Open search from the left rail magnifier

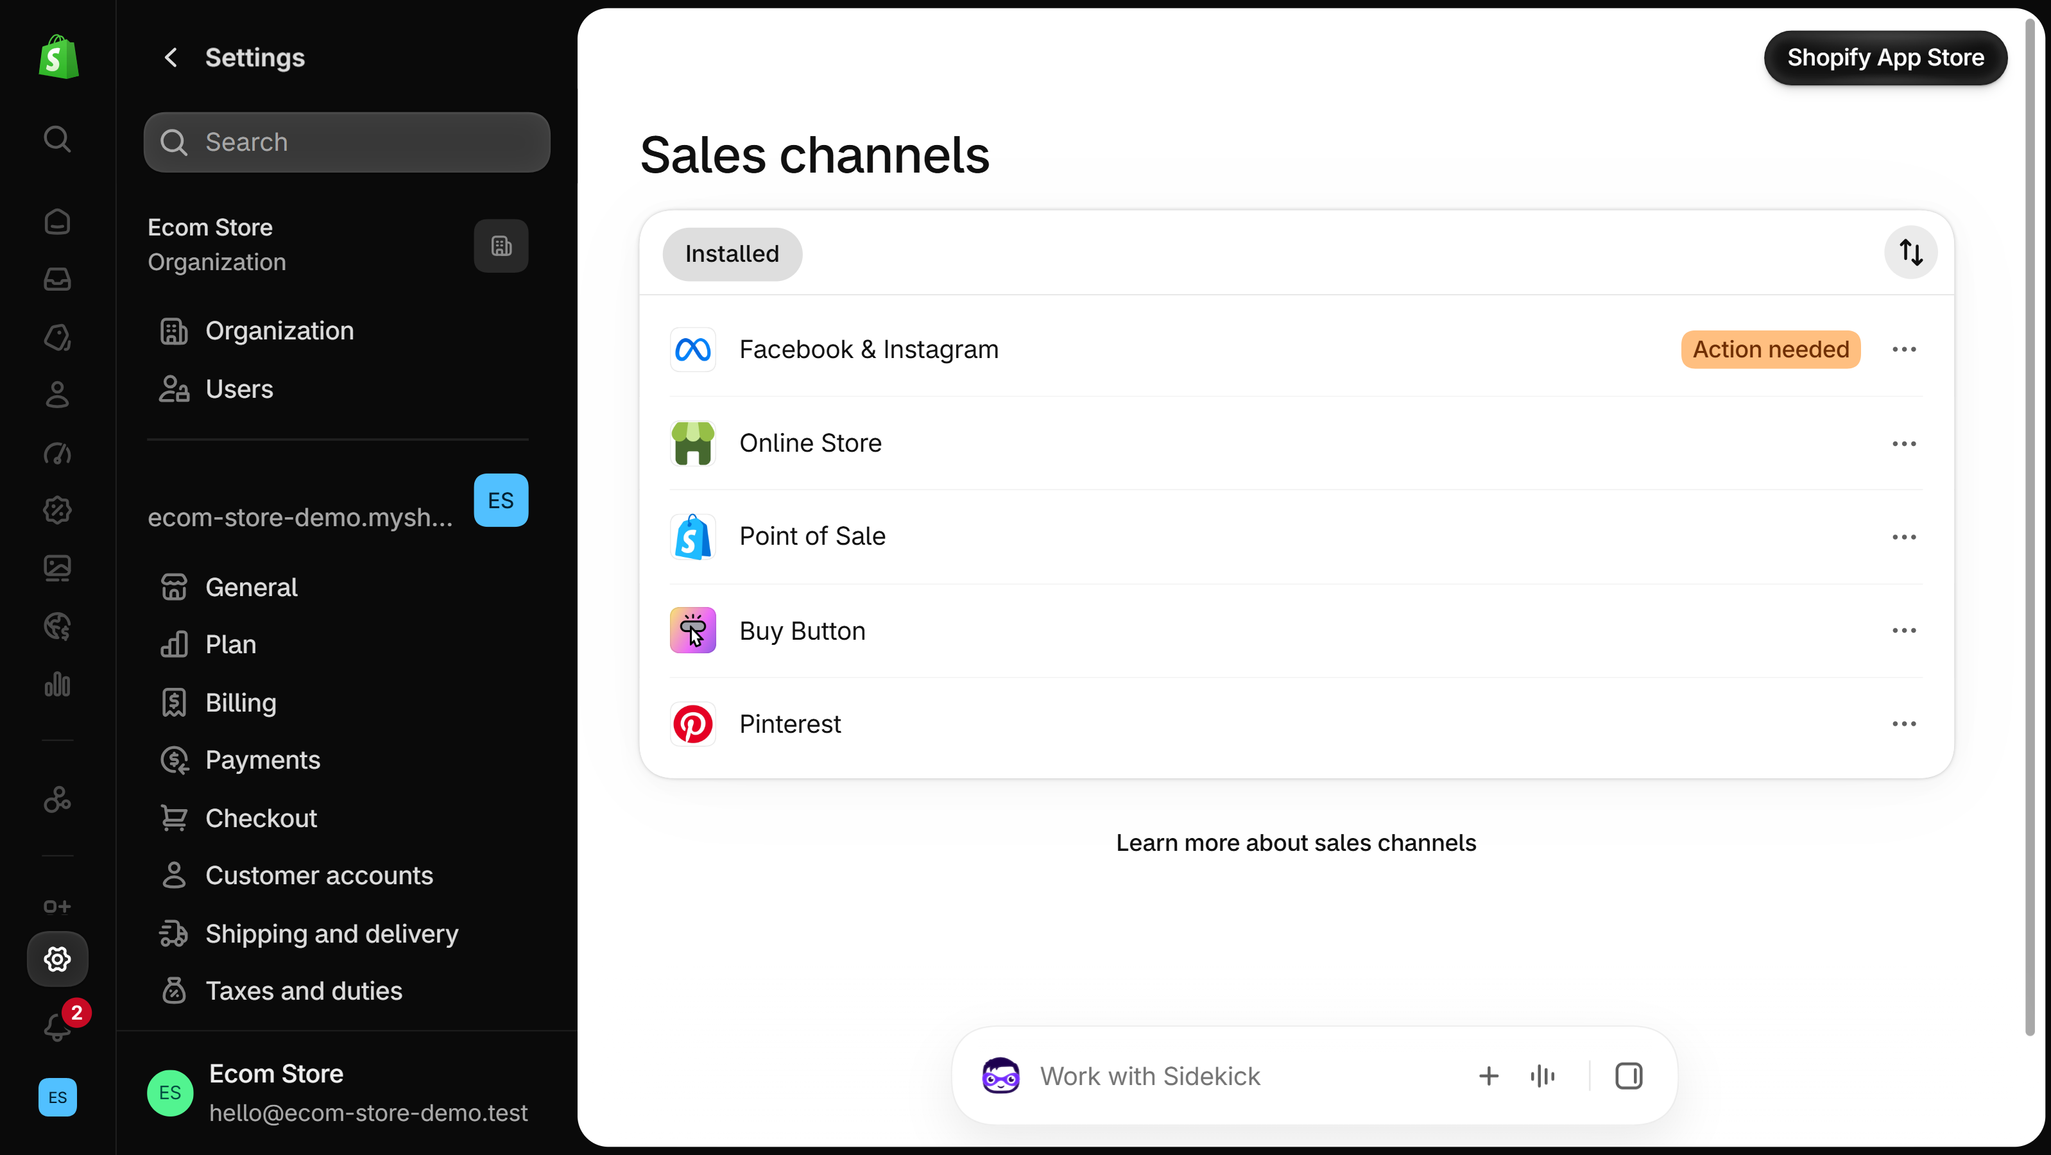click(56, 139)
